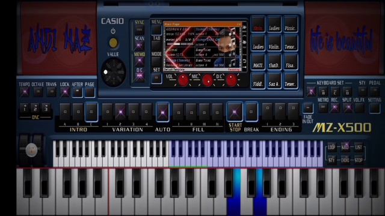Toggle the SCAN button
The height and width of the screenshot is (216, 385).
pyautogui.click(x=139, y=46)
